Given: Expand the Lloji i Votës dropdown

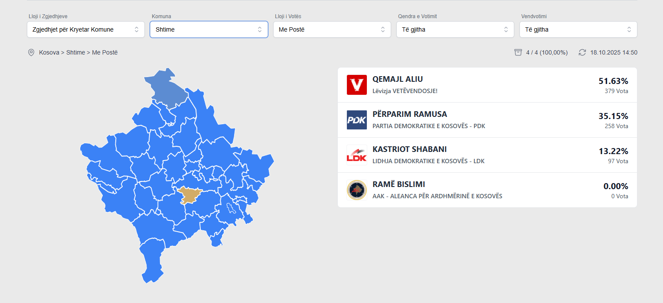Looking at the screenshot, I should (332, 29).
